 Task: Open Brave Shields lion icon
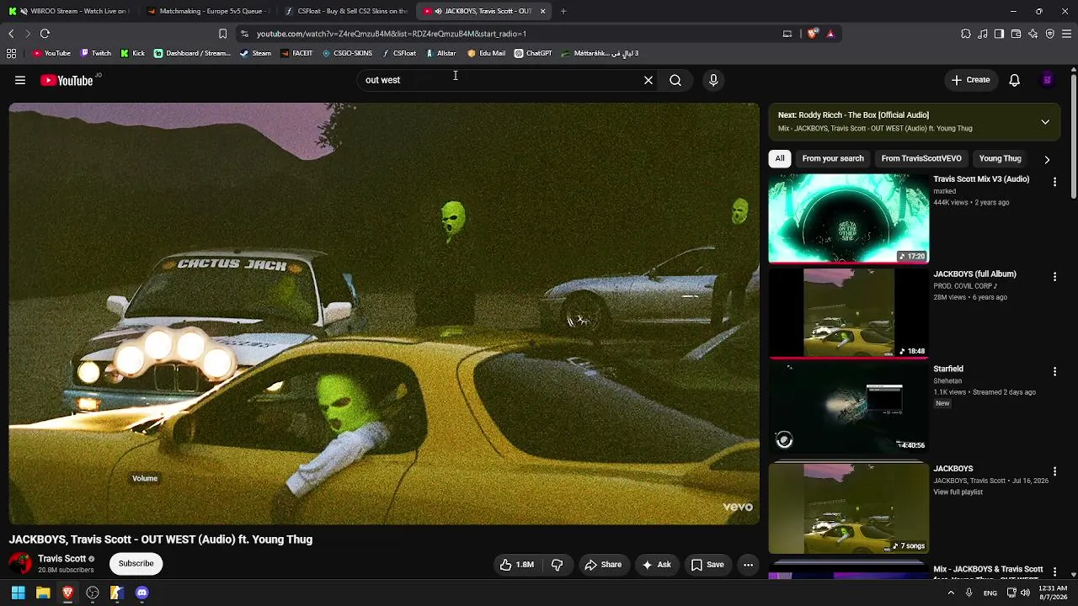point(812,34)
